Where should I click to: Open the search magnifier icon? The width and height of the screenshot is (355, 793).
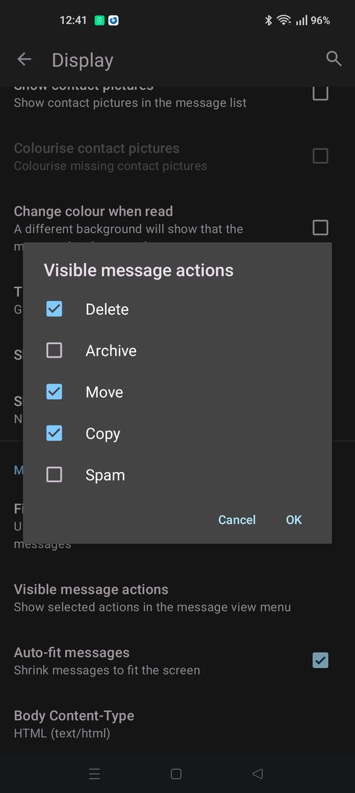334,59
